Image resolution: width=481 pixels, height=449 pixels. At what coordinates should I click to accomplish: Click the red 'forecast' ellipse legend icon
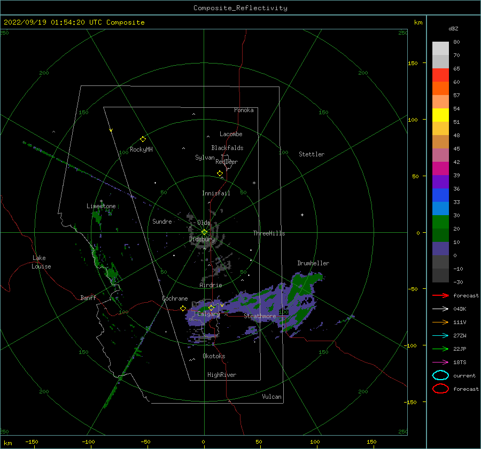tap(440, 389)
